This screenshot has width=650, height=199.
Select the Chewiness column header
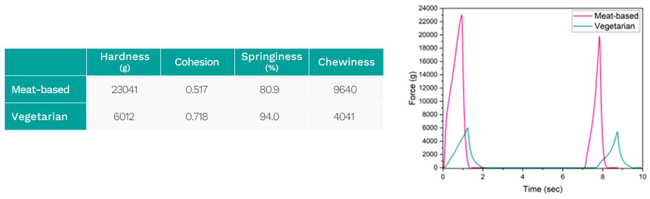(x=346, y=62)
